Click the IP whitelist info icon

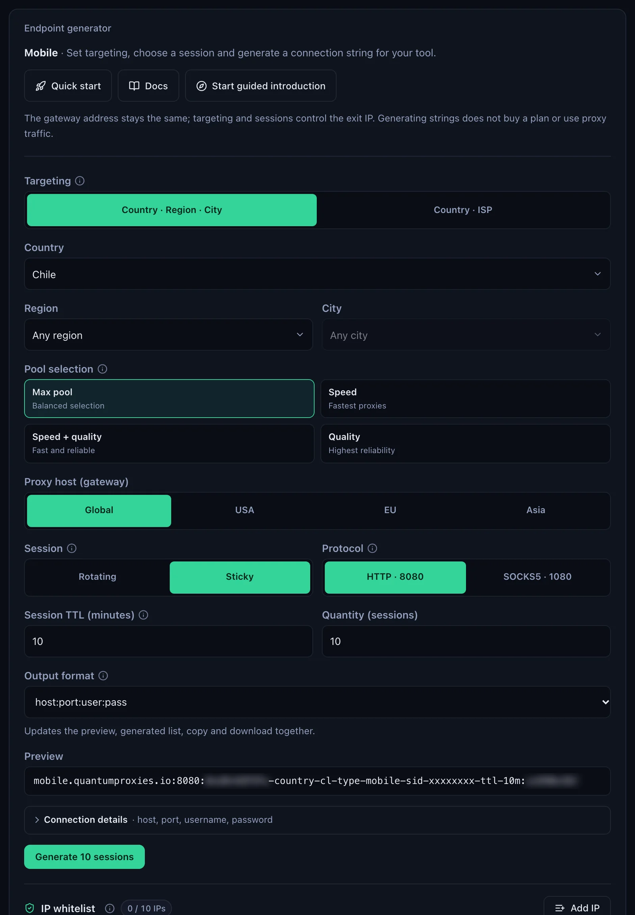pos(110,908)
